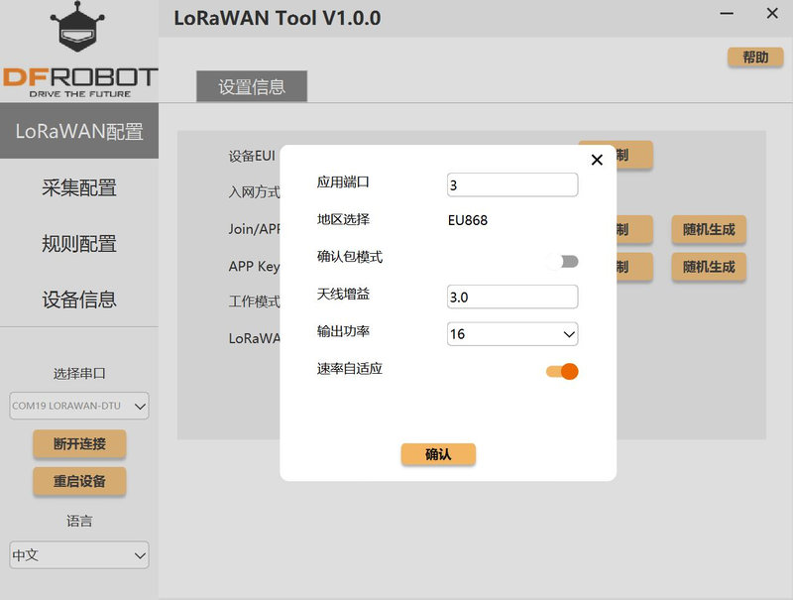Enable the 确认包模式 toggle
This screenshot has width=793, height=600.
(x=562, y=261)
